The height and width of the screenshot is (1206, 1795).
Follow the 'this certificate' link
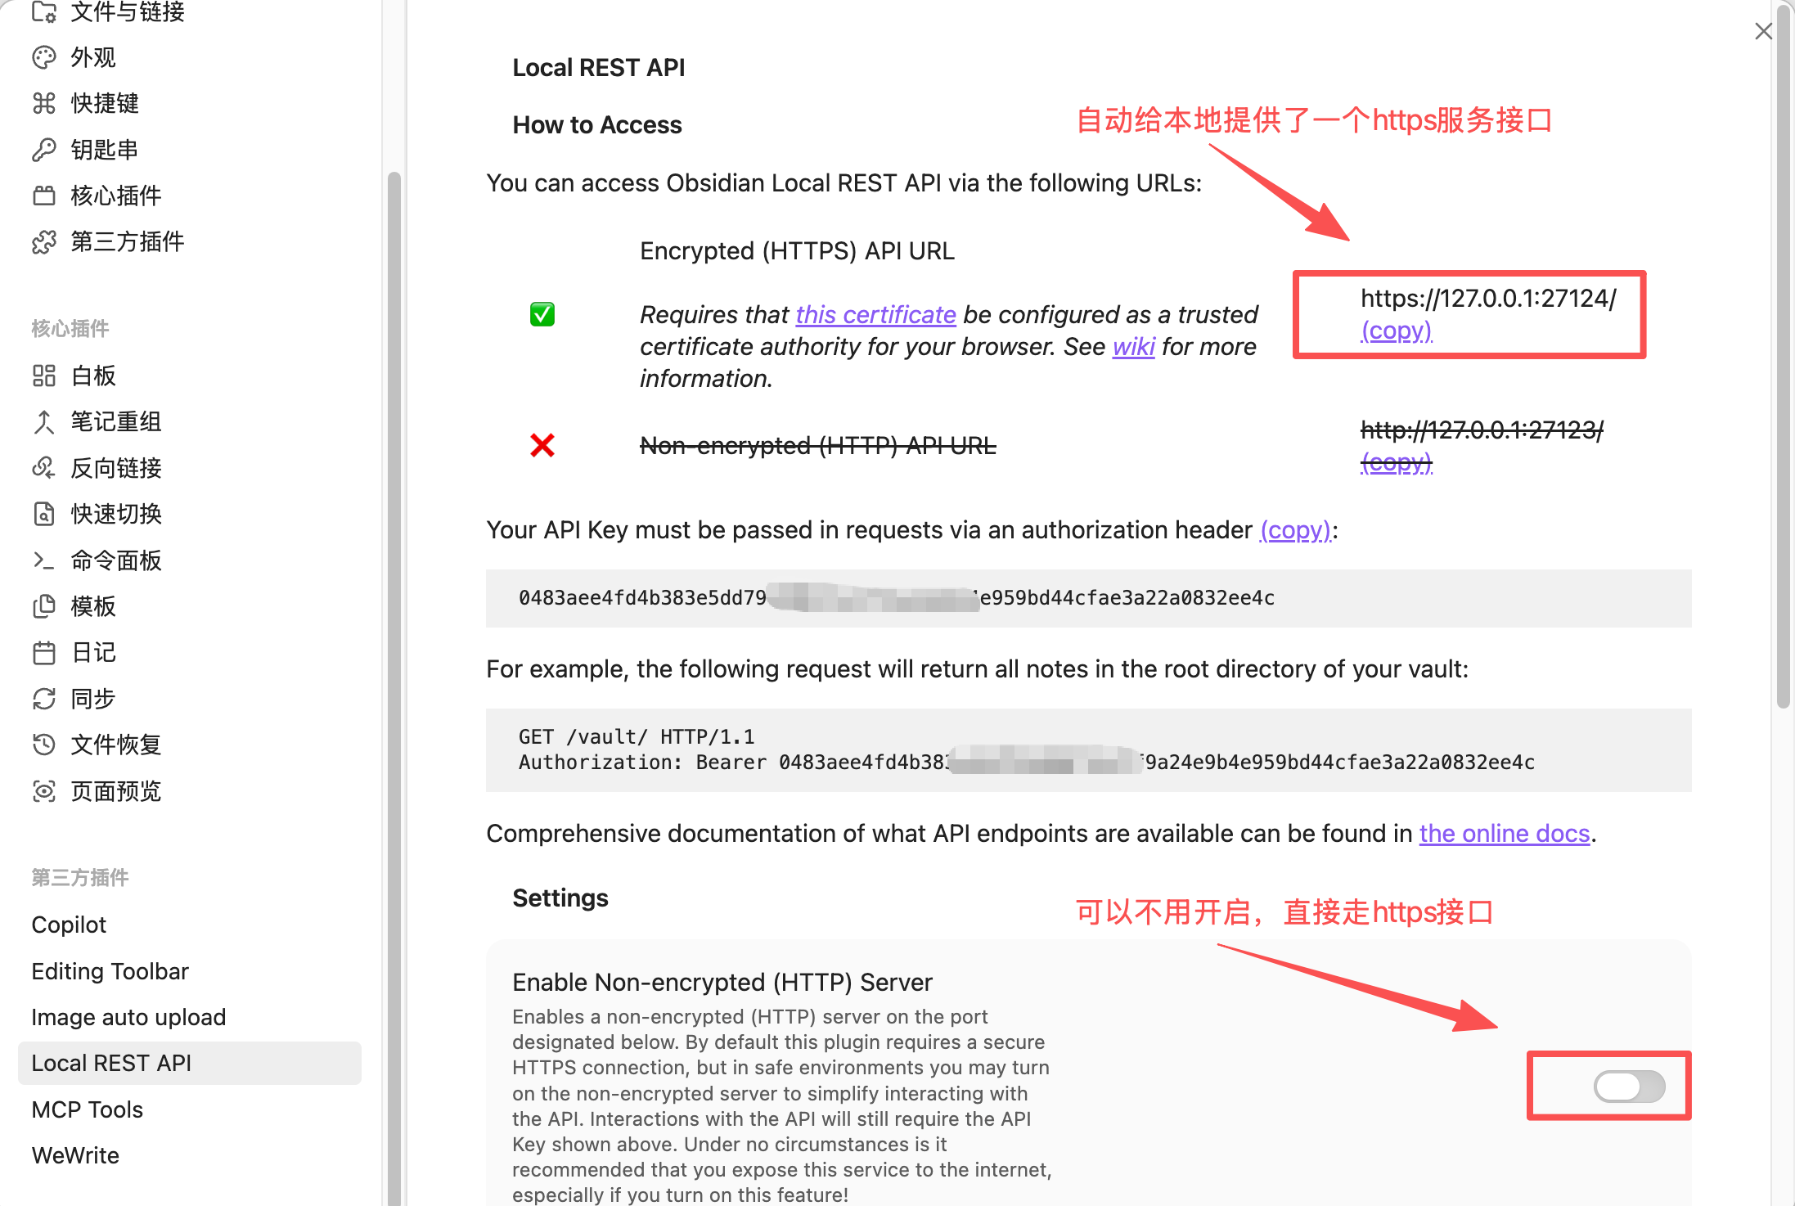click(x=875, y=314)
